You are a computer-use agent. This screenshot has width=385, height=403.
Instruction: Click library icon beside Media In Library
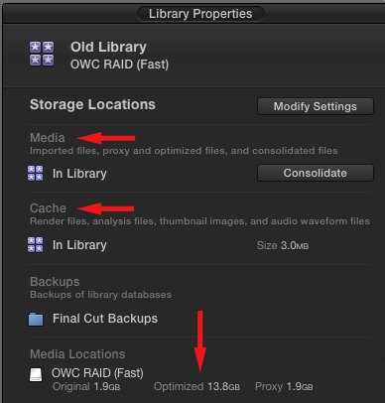pyautogui.click(x=35, y=174)
